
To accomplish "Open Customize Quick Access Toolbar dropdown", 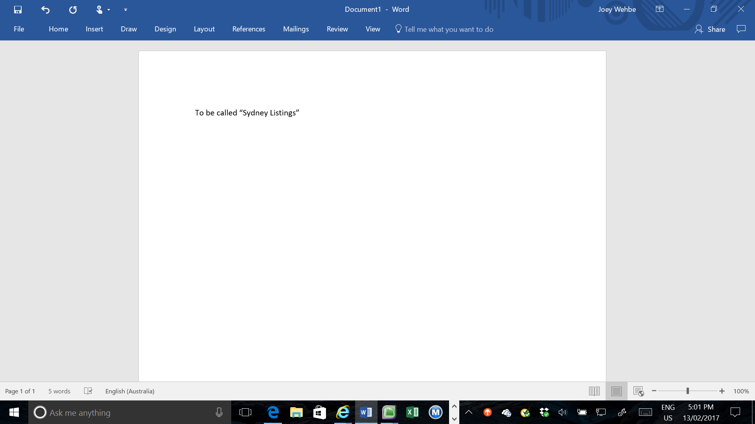I will point(125,10).
